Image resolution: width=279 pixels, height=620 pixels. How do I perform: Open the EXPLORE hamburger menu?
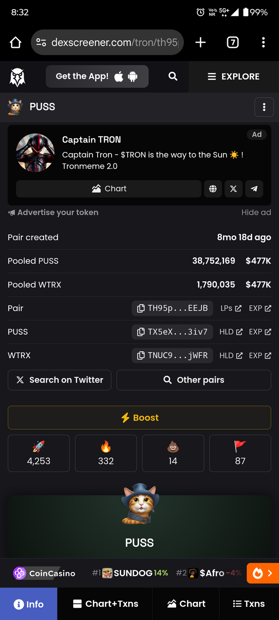coord(234,76)
